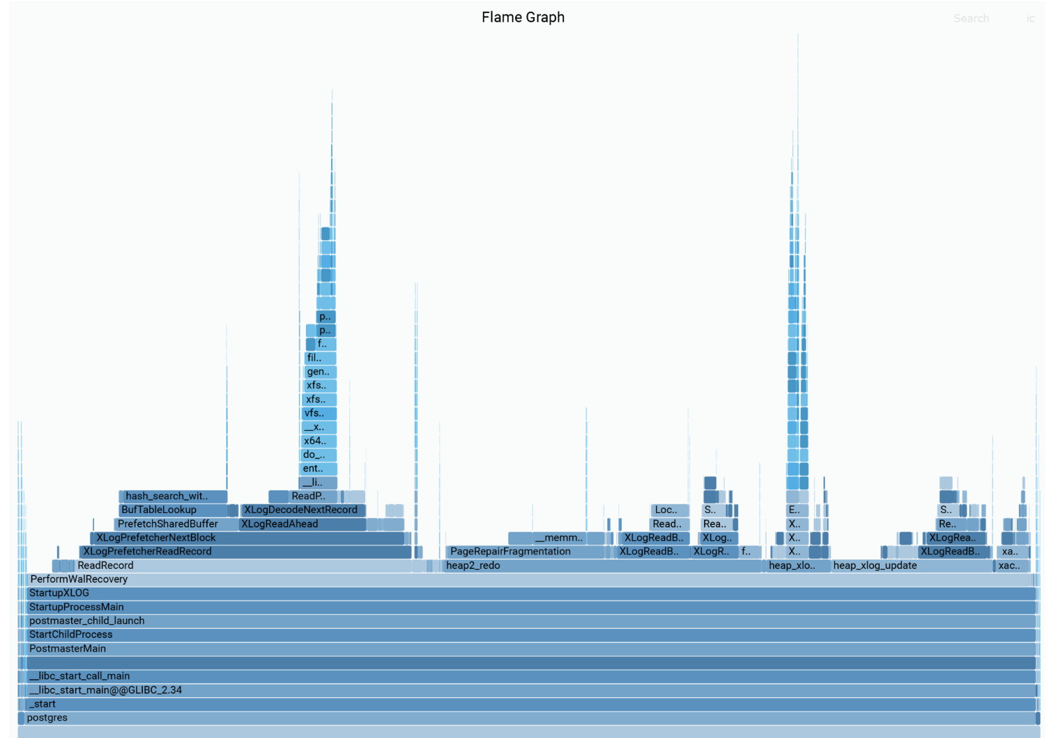
Task: Click the XLogDecodeNextRecord frame
Action: click(x=303, y=510)
